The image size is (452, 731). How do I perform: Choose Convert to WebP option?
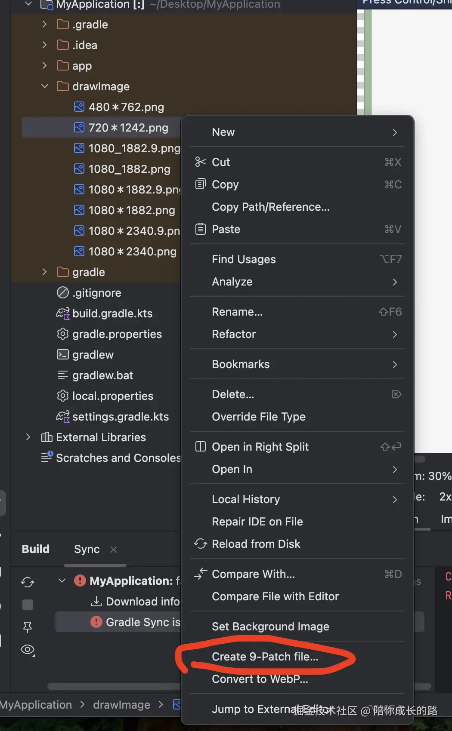point(260,679)
